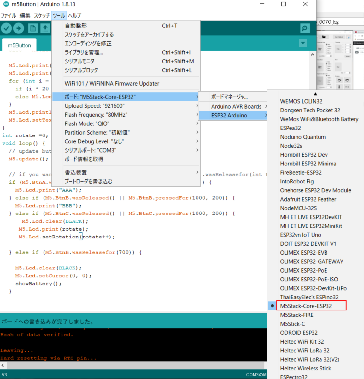Choose 自動整形 from the tools menu
This screenshot has width=364, height=379.
pyautogui.click(x=126, y=26)
